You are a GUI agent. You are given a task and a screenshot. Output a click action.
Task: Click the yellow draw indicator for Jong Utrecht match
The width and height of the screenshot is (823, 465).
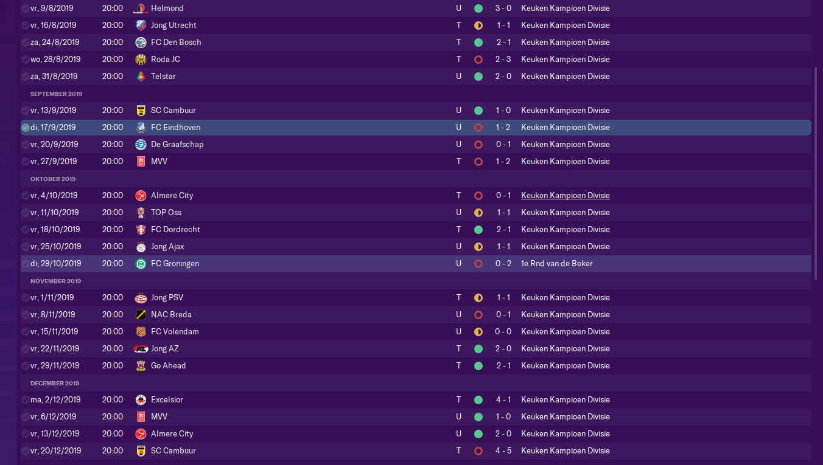(x=478, y=26)
